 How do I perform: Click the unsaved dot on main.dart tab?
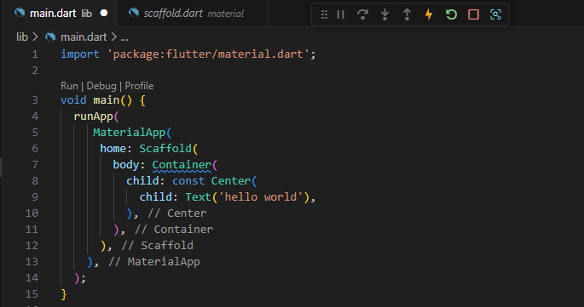click(x=104, y=13)
